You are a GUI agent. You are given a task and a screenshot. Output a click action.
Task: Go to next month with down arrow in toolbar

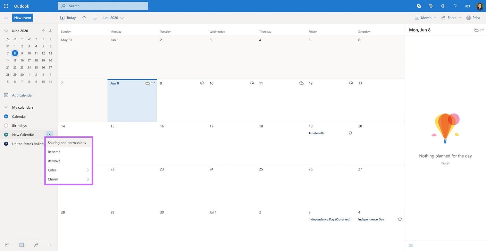[95, 18]
